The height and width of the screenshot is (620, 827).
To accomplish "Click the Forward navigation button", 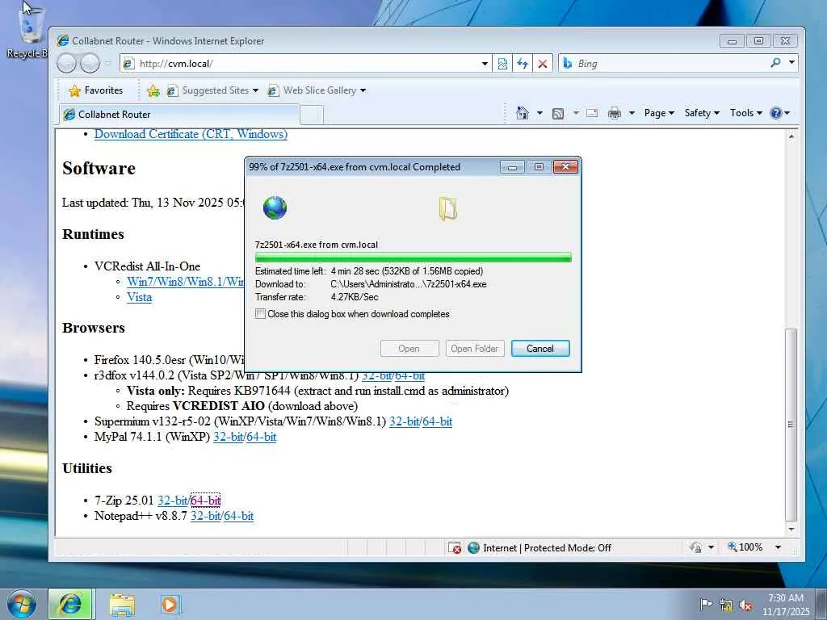I will point(90,64).
